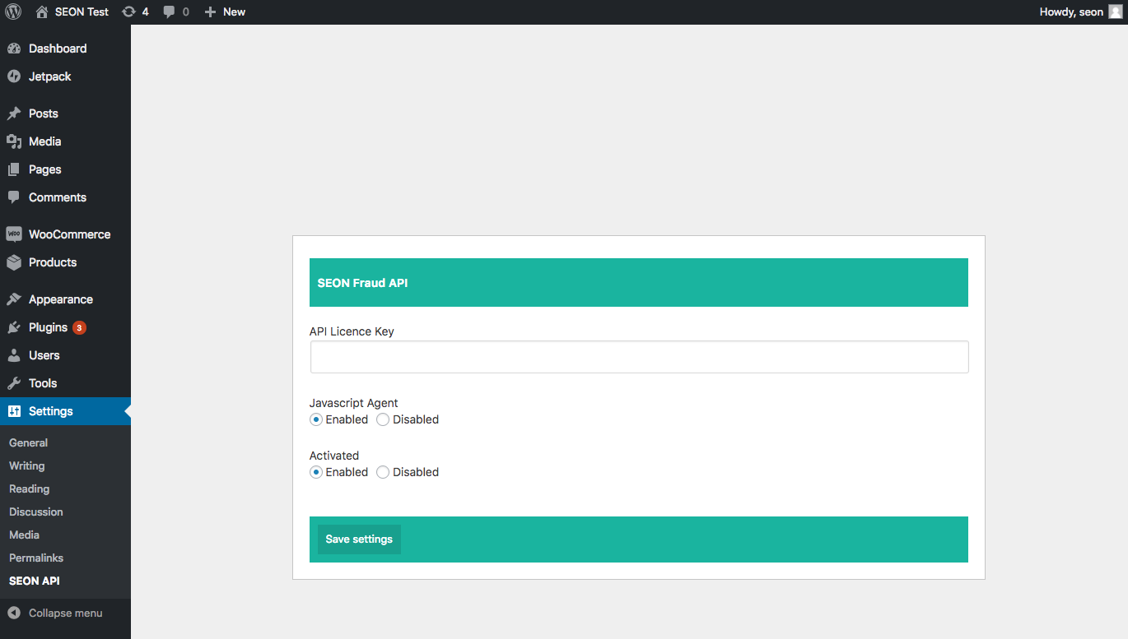Click the Javascript Agent label

[354, 403]
